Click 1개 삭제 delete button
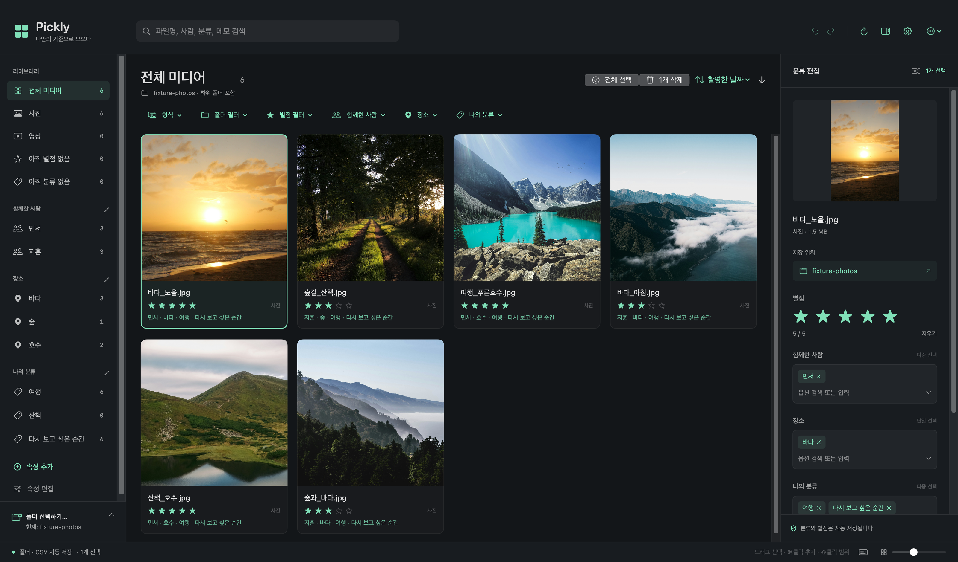This screenshot has height=562, width=958. tap(664, 80)
